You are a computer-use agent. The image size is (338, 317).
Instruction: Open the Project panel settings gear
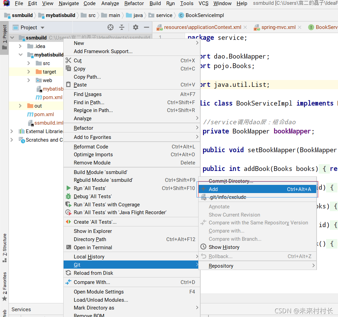coord(136,27)
